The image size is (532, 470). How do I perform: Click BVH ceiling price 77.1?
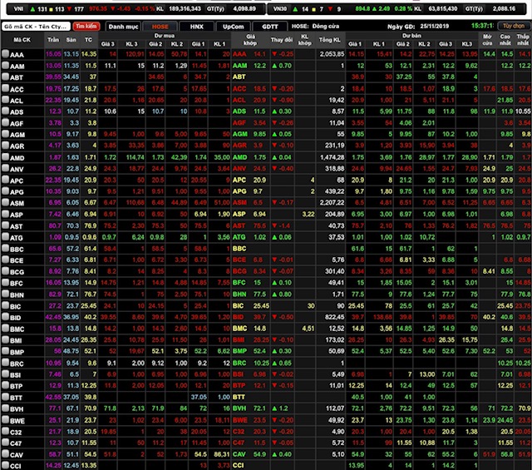55,408
